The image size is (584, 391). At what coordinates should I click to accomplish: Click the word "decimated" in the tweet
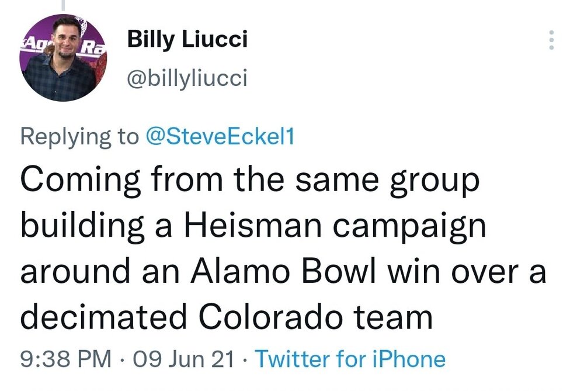pos(101,317)
